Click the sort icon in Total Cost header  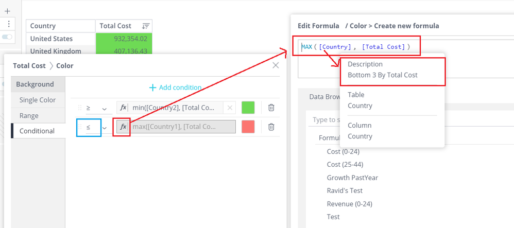click(146, 26)
